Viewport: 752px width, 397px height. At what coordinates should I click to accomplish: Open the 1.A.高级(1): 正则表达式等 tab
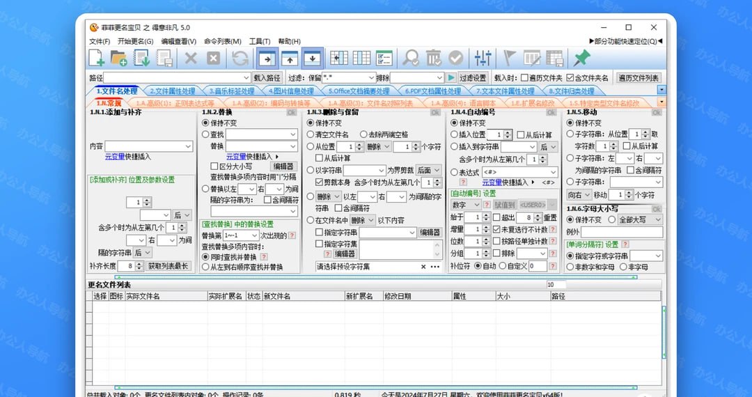point(175,102)
